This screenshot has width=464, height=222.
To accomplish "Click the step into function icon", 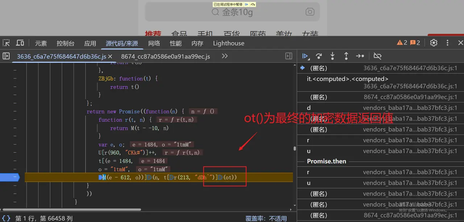I will [332, 56].
